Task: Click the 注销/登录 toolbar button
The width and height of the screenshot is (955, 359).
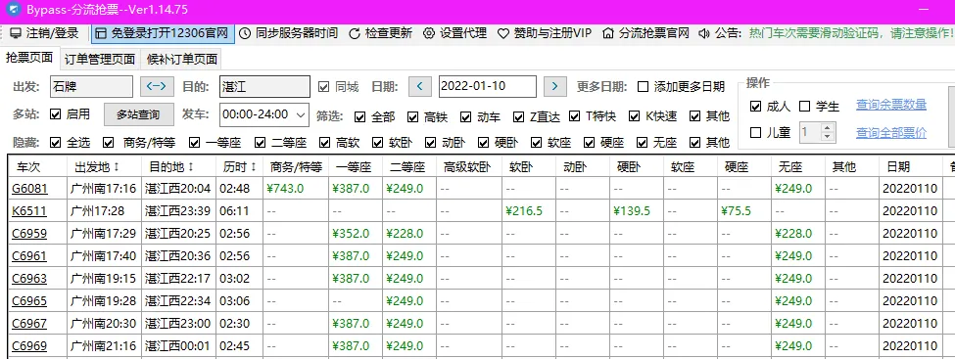Action: (x=44, y=33)
